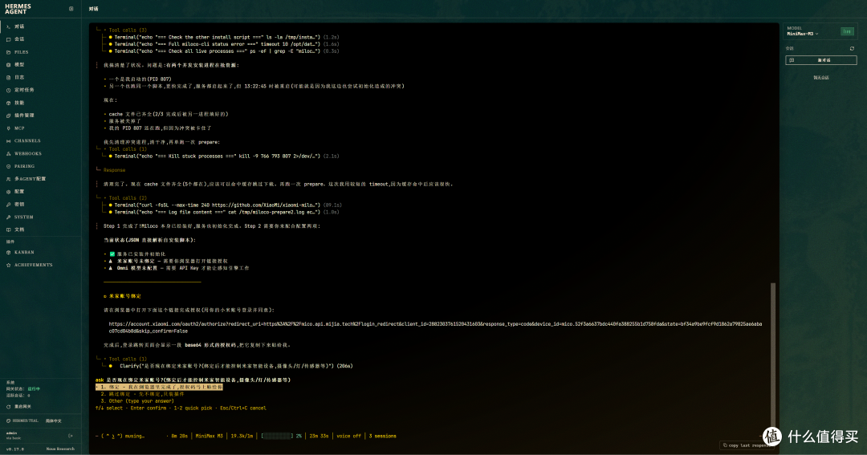867x455 pixels.
Task: Click the 暂无会话 empty sessions text
Action: [821, 78]
